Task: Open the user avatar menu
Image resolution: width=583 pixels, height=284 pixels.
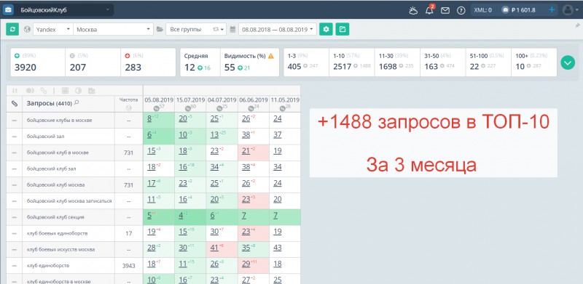Action: tap(570, 10)
